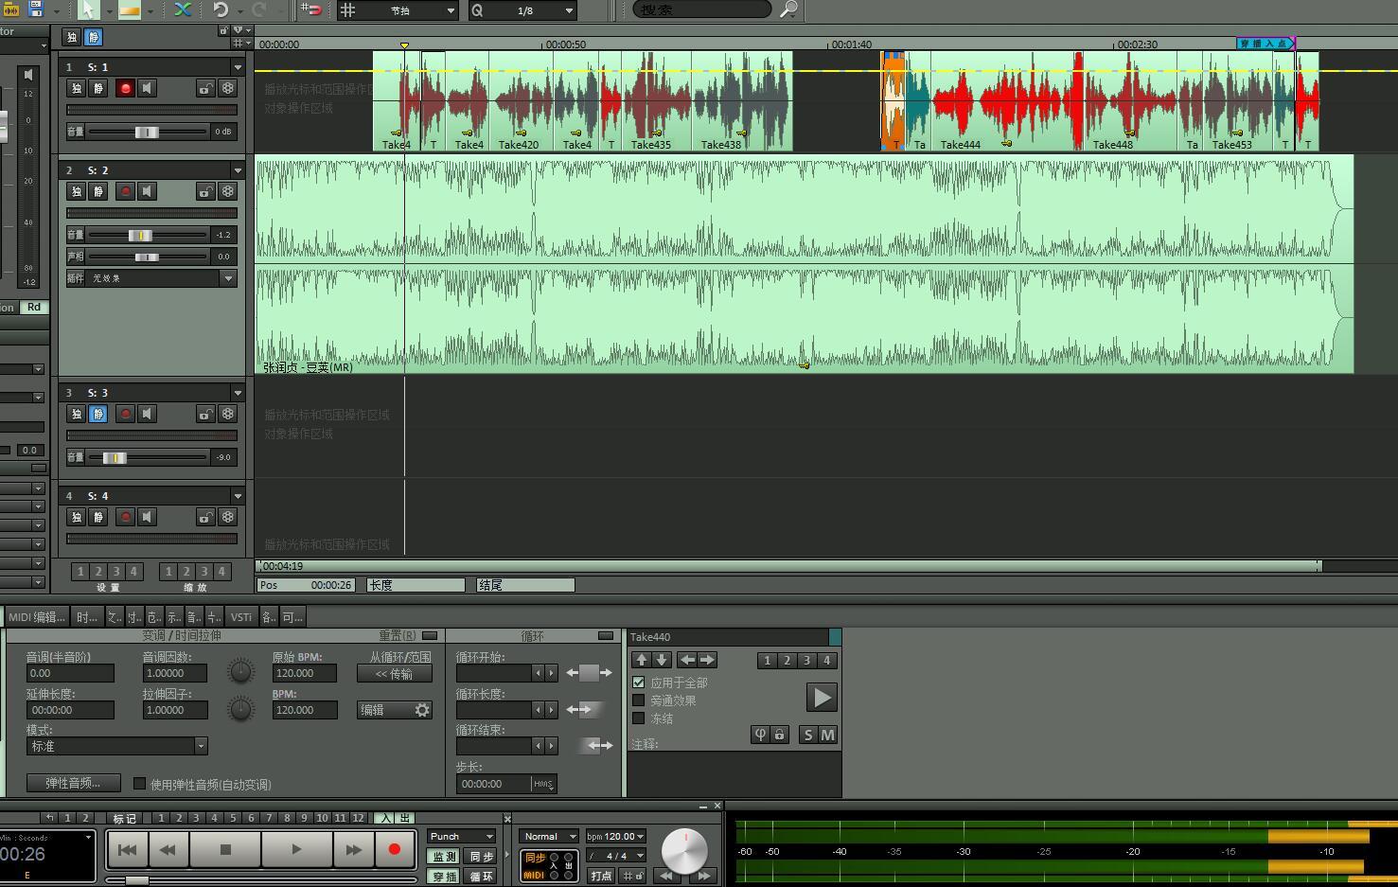Unmute track S: 3 via 静 button
Screen dimensions: 1398x887
98,414
